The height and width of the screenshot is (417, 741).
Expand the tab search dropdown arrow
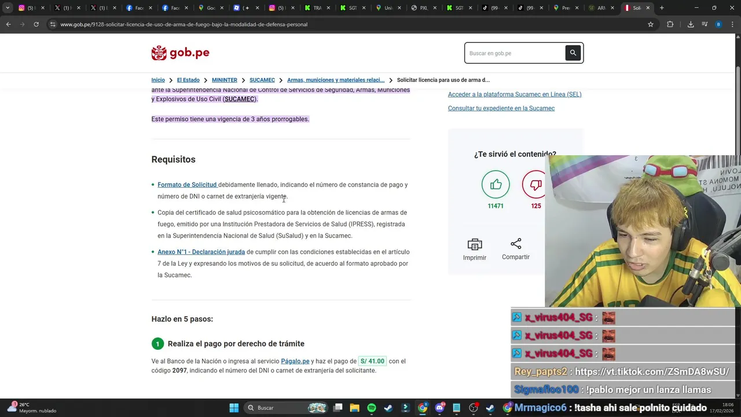coord(8,8)
